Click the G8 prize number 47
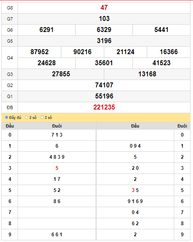This screenshot has height=242, width=193. click(104, 7)
